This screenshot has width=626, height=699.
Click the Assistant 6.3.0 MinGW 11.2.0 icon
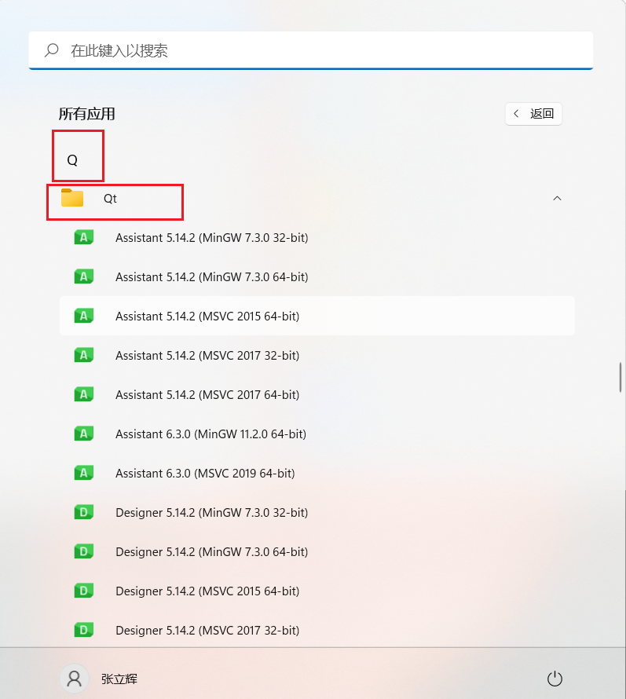point(84,434)
